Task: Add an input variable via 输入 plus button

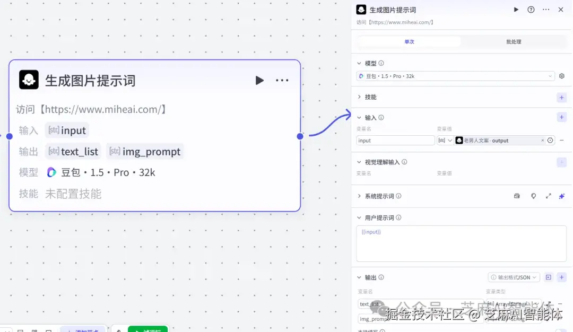Action: (561, 117)
